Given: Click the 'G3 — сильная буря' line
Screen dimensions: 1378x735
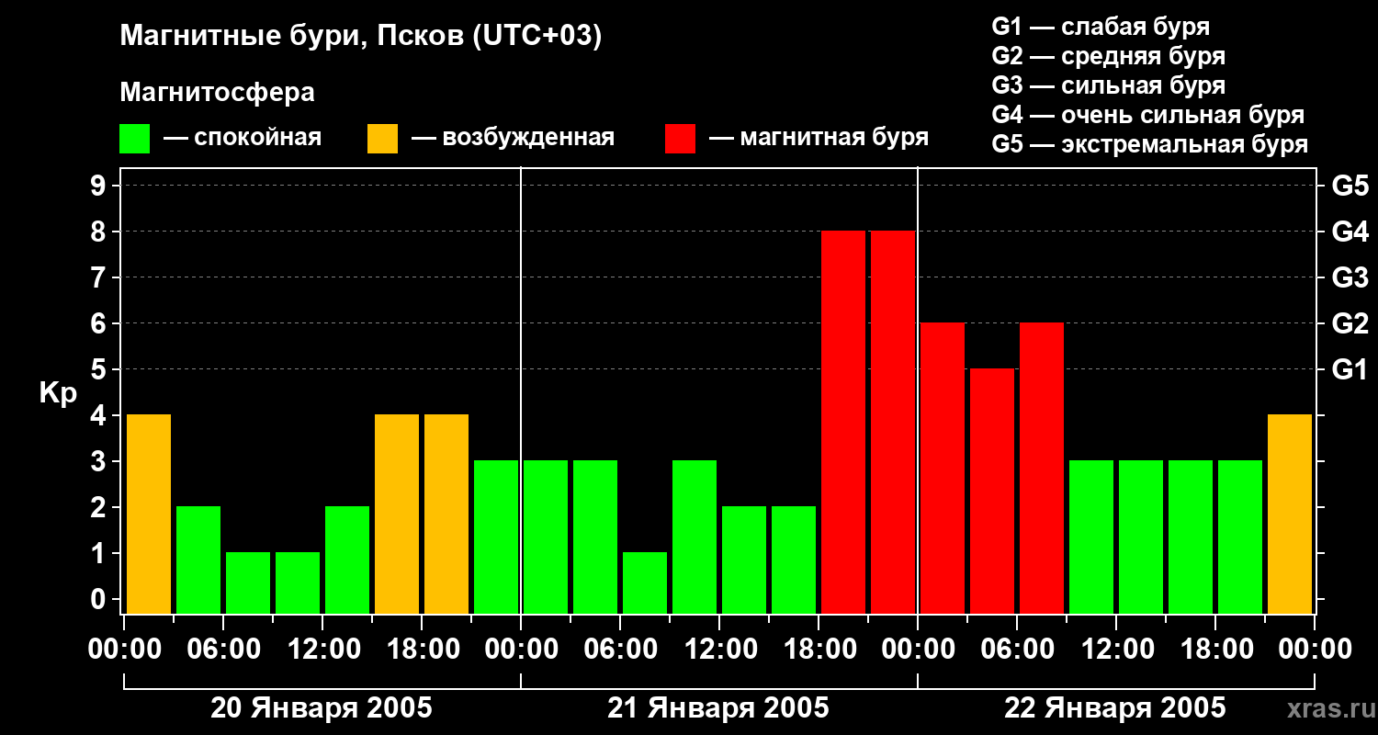Looking at the screenshot, I should (x=1109, y=85).
